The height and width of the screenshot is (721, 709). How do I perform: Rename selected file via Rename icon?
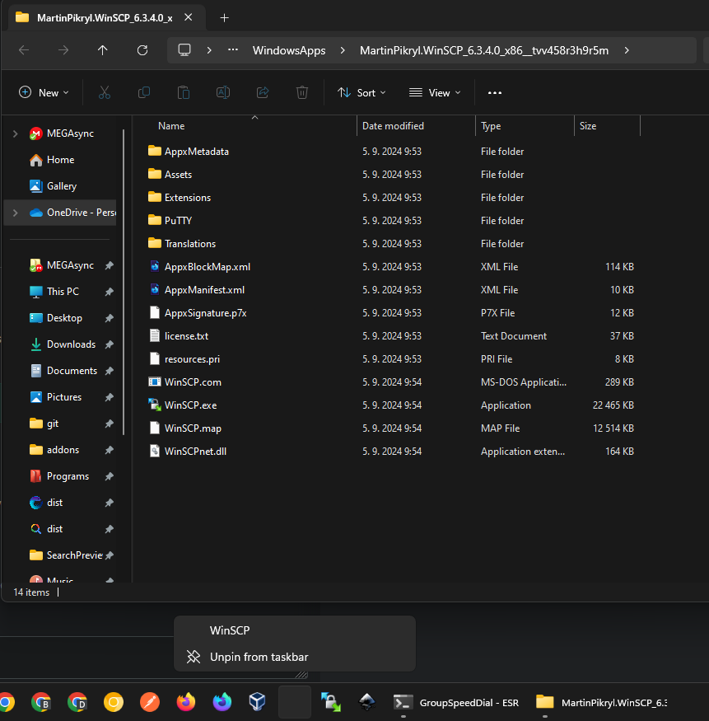coord(222,92)
